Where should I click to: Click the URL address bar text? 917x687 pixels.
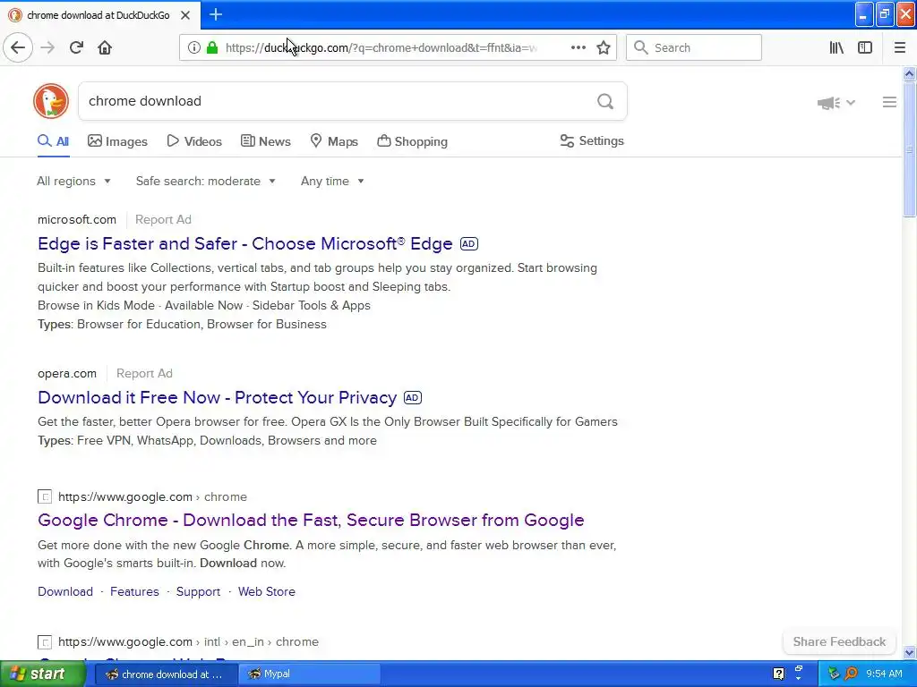(381, 48)
